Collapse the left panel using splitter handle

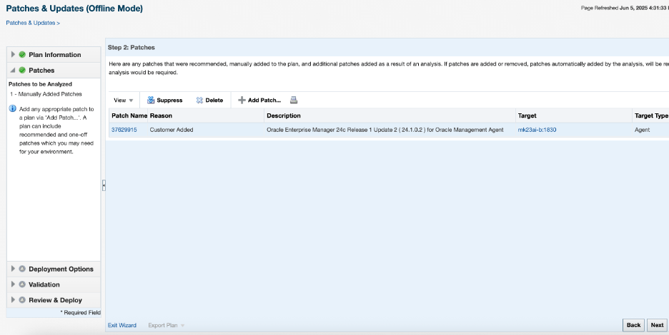(104, 185)
